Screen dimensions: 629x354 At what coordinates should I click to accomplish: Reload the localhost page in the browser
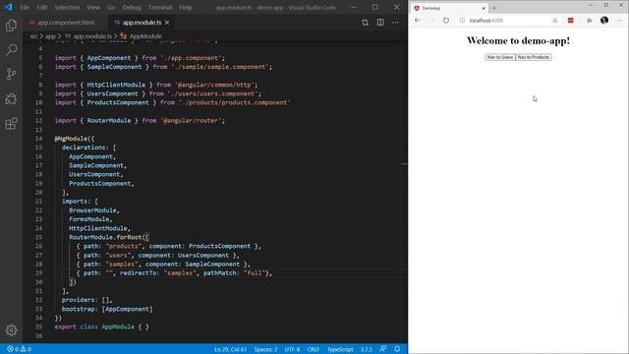(446, 21)
